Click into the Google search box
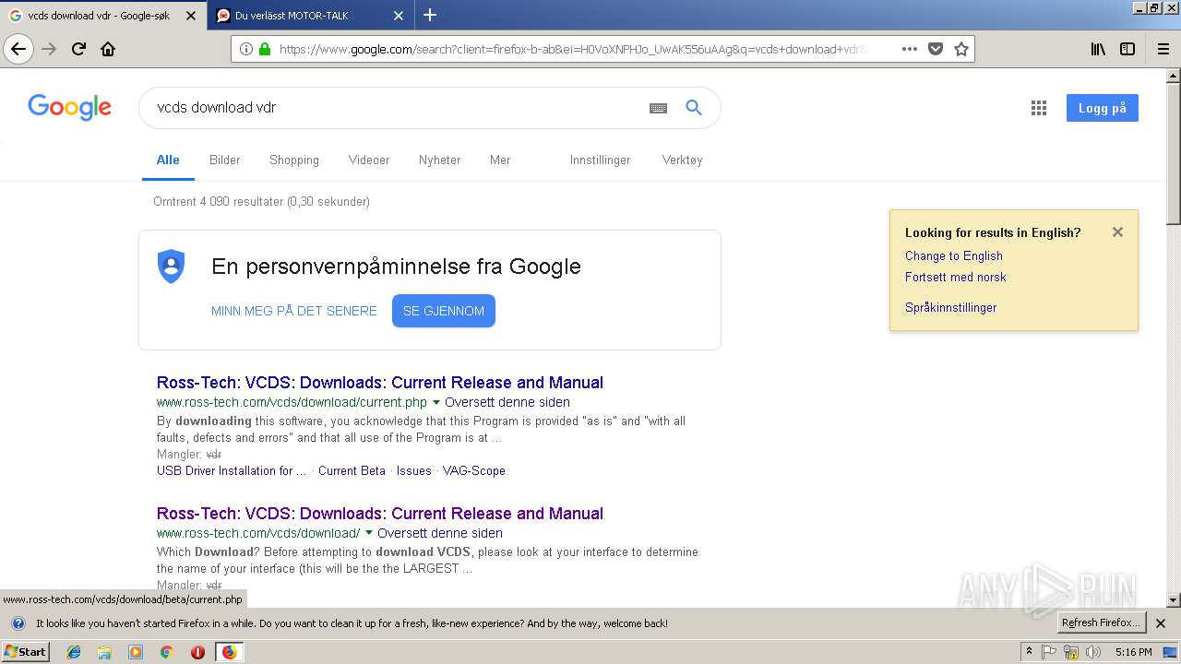 click(397, 108)
